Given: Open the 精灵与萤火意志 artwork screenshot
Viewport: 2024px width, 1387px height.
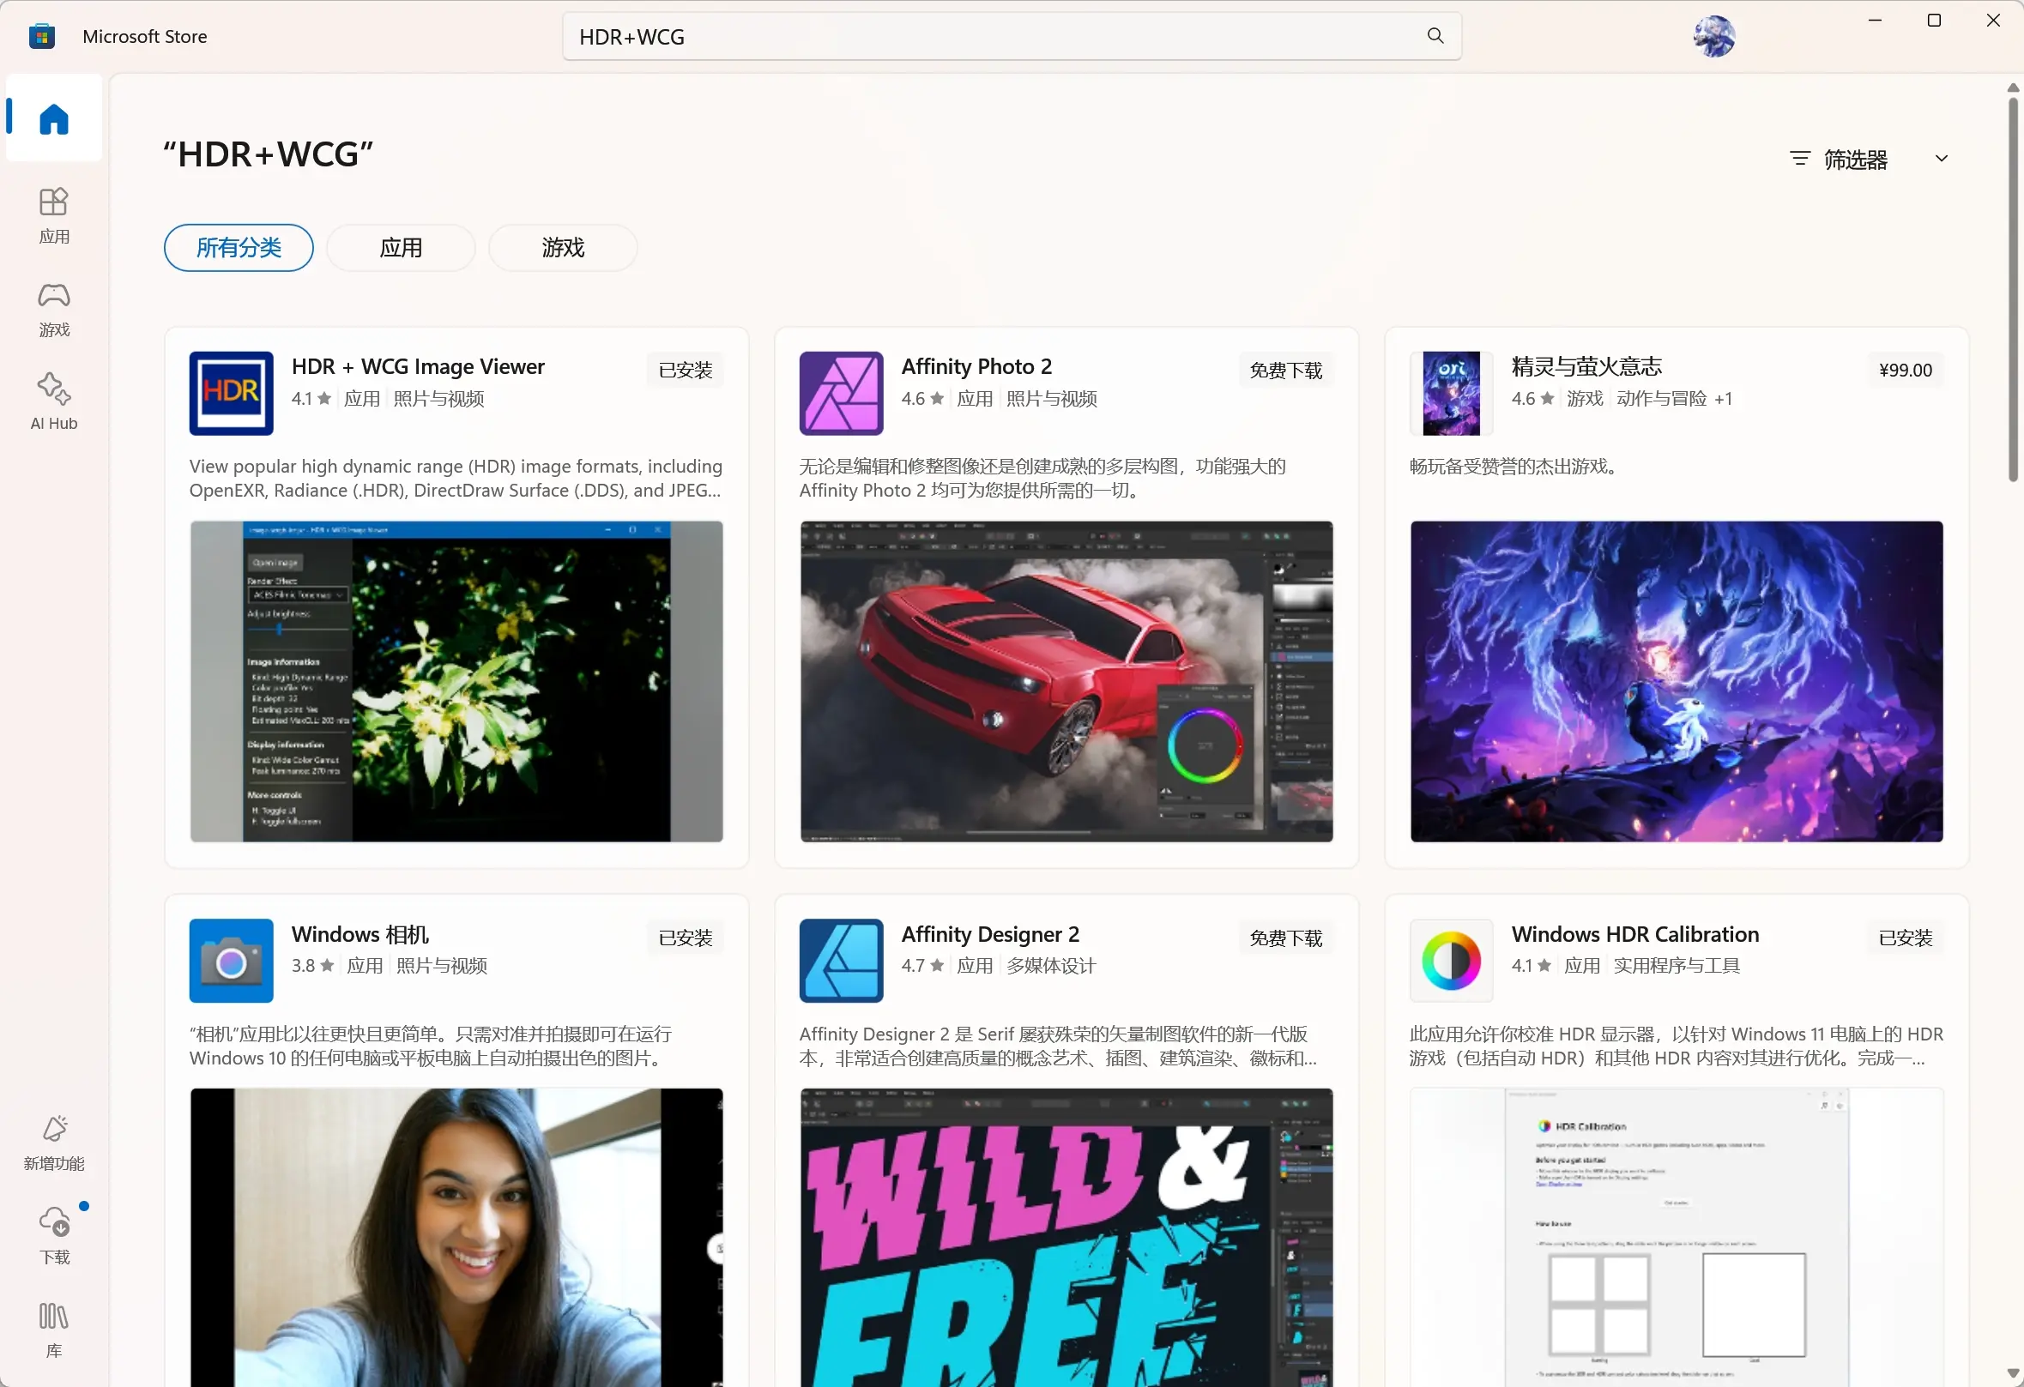Looking at the screenshot, I should (x=1677, y=682).
